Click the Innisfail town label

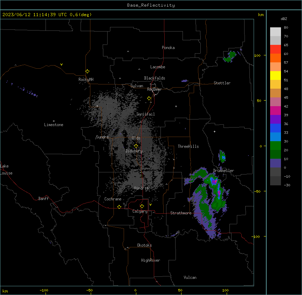tap(145, 114)
